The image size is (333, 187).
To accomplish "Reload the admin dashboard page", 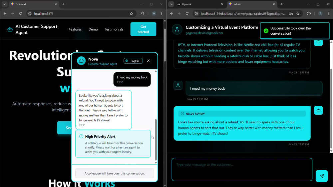I will pyautogui.click(x=187, y=14).
